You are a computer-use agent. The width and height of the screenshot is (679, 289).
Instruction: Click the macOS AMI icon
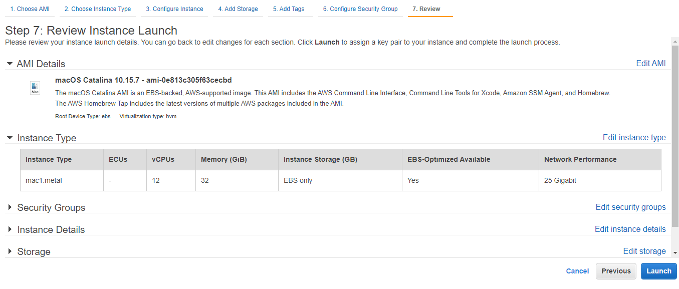(35, 88)
